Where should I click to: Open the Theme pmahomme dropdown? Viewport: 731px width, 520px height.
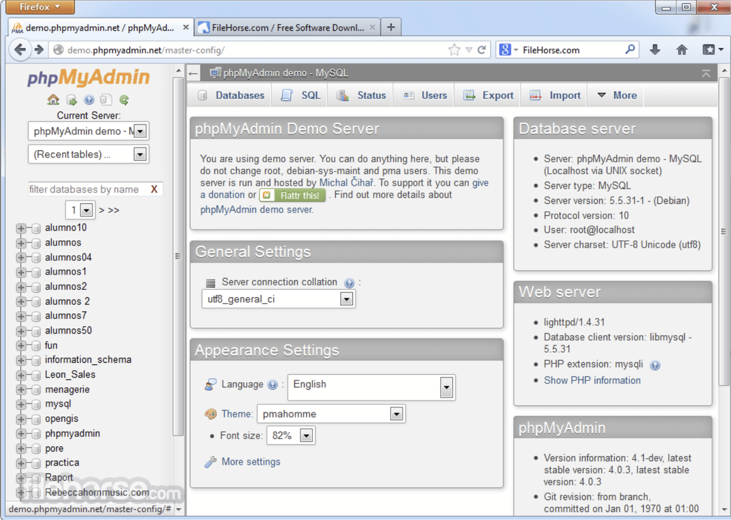pyautogui.click(x=396, y=414)
